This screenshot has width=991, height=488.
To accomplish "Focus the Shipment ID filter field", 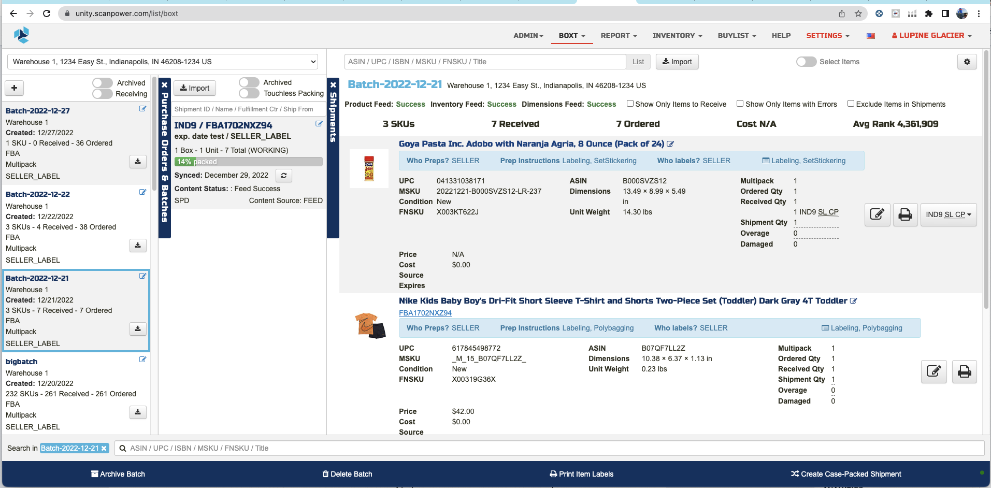I will pyautogui.click(x=249, y=109).
